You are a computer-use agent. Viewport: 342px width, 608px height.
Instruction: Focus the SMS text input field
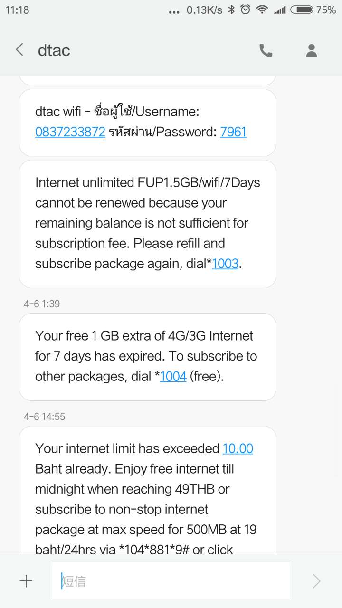(171, 581)
